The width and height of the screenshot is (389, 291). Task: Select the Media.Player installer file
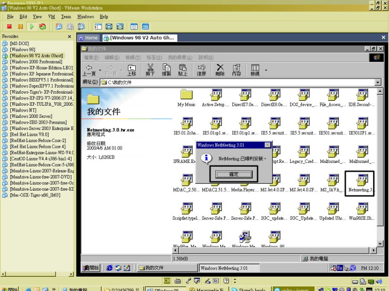click(x=245, y=186)
